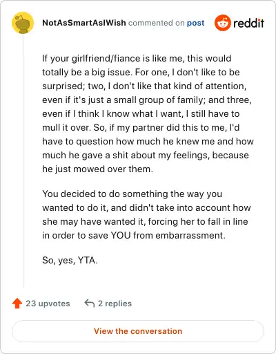The height and width of the screenshot is (354, 276).
Task: Click the "So, yes, YTA." line
Action: [x=70, y=261]
